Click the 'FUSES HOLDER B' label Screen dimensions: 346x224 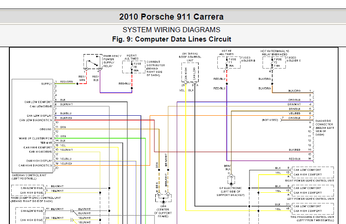(248, 59)
